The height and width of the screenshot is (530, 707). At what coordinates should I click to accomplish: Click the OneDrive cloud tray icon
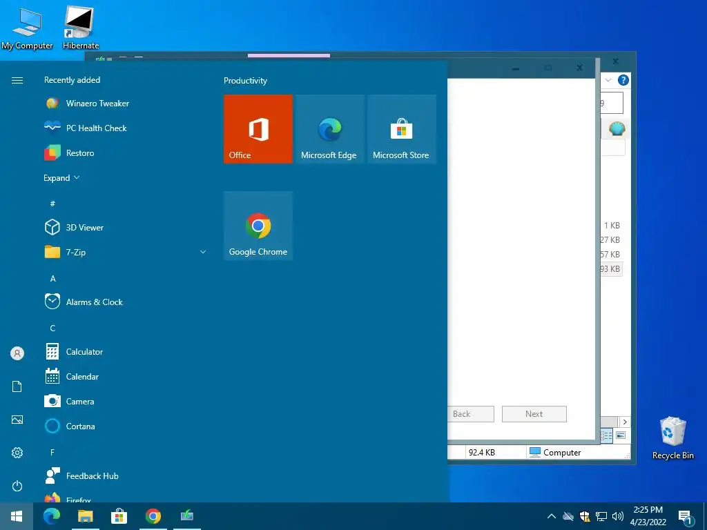568,516
